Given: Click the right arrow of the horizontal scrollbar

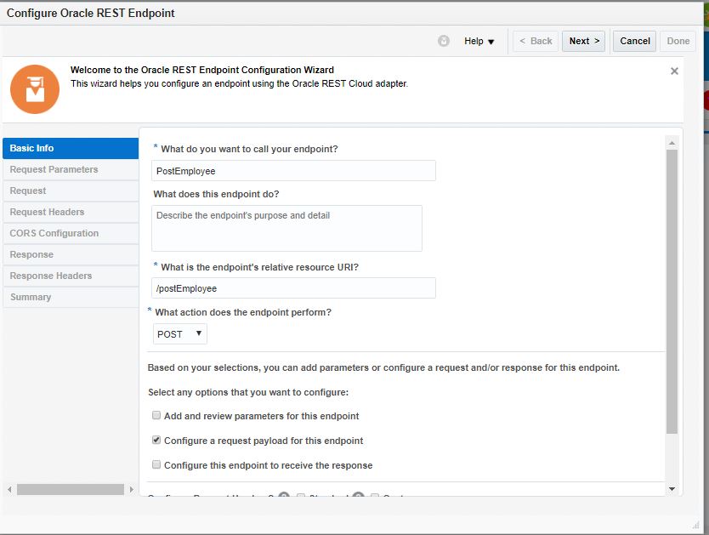Looking at the screenshot, I should coord(131,490).
